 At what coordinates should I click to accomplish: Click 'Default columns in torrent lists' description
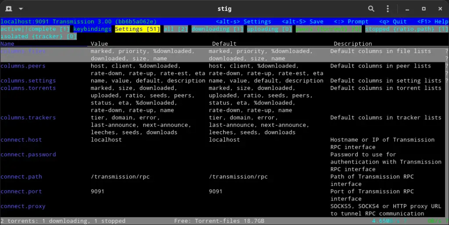pos(386,88)
